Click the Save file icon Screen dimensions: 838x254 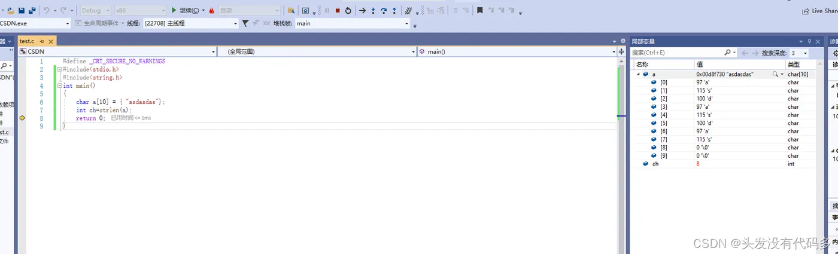pyautogui.click(x=22, y=11)
